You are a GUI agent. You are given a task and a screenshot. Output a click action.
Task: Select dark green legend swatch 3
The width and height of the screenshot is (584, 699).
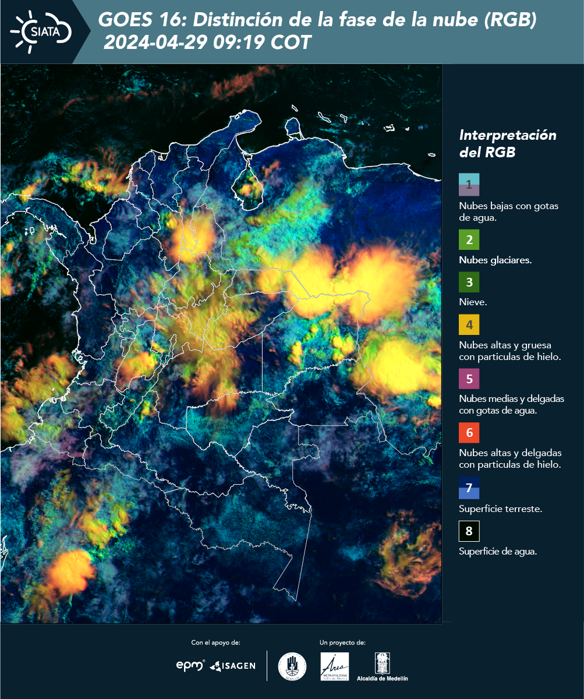point(469,283)
